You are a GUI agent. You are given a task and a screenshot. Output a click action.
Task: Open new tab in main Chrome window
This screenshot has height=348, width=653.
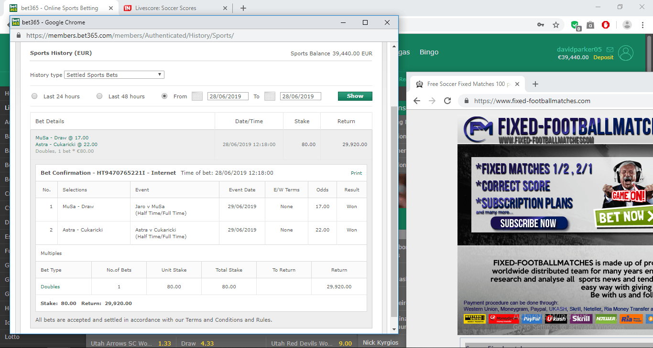243,8
